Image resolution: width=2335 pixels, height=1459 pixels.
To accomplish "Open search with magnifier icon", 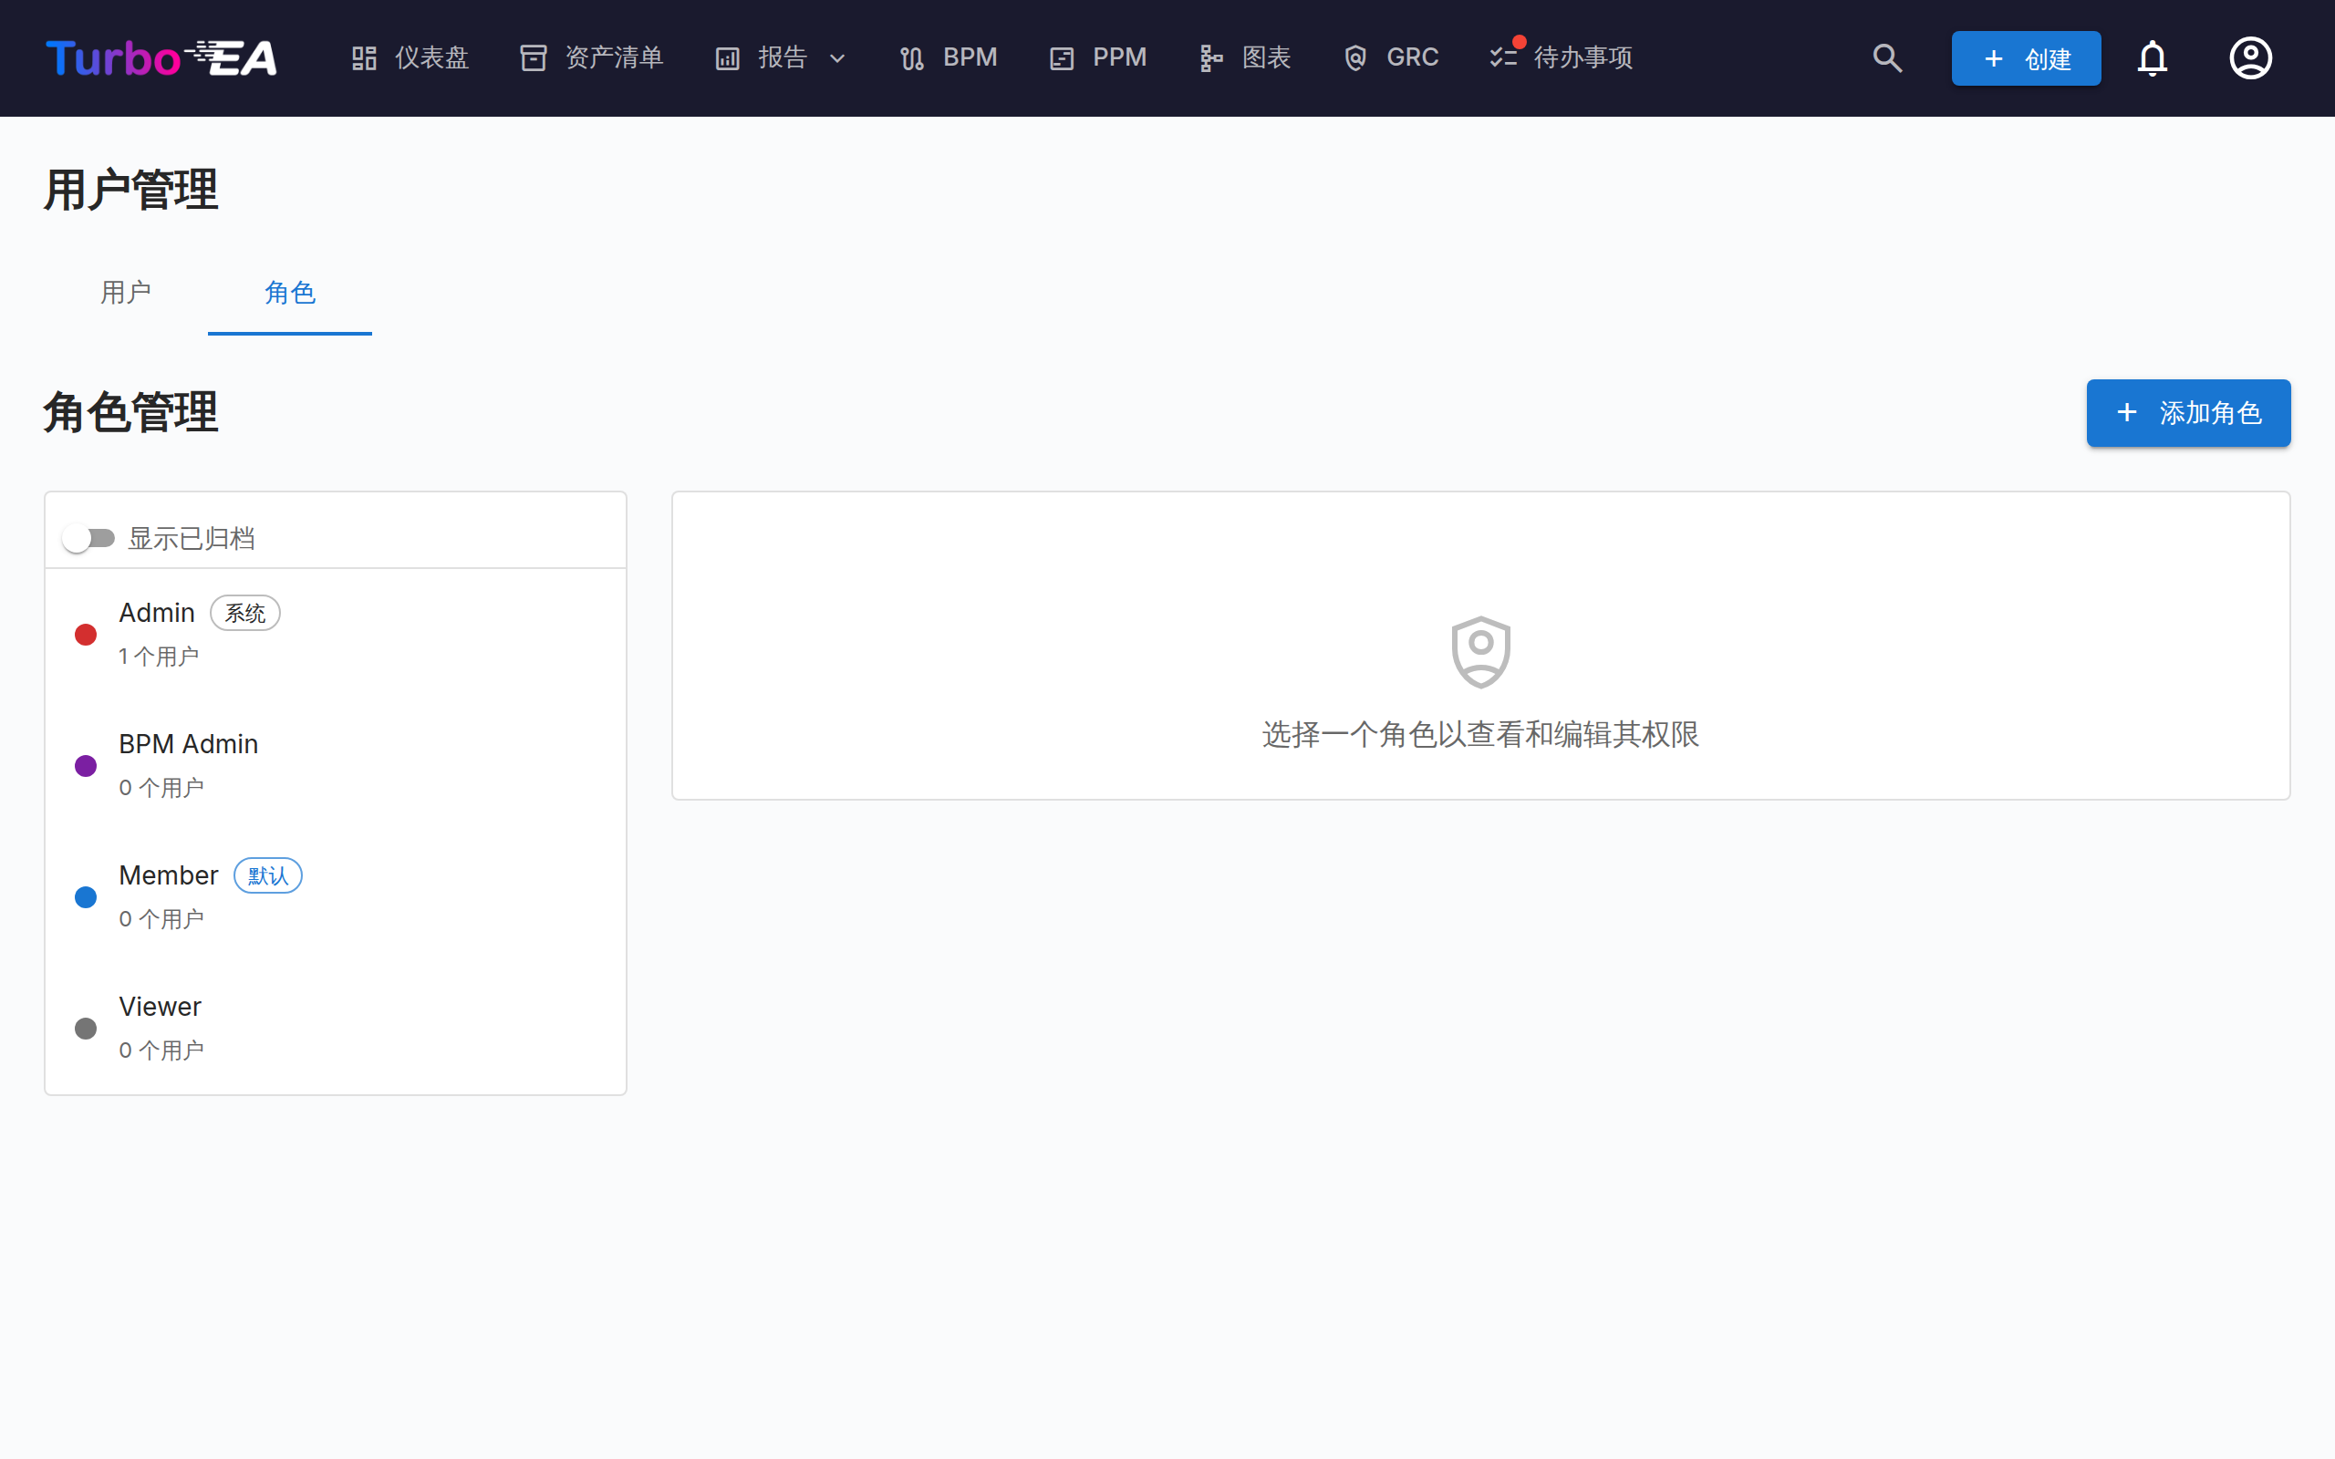I will (x=1887, y=57).
